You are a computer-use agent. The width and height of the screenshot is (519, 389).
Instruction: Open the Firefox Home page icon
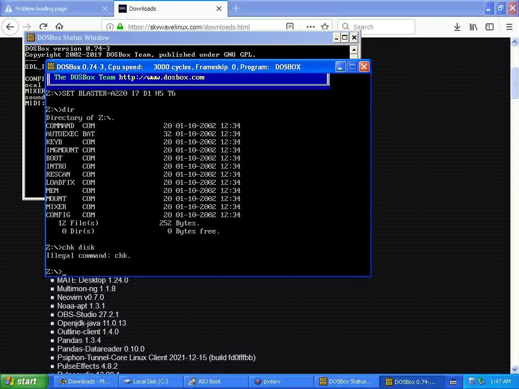(59, 27)
